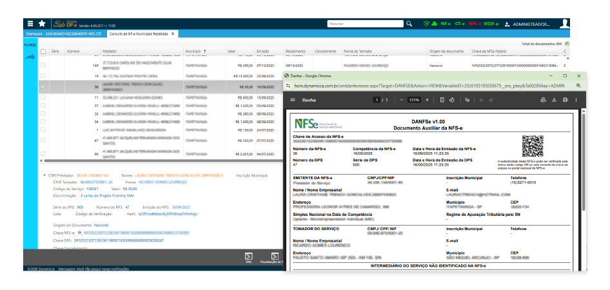The image size is (610, 290).
Task: Open the ADMINISTRADOR user dropdown
Action: 527,24
